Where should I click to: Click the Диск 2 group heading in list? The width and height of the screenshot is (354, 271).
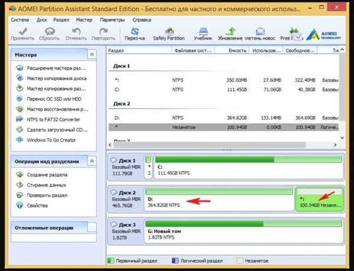point(122,104)
